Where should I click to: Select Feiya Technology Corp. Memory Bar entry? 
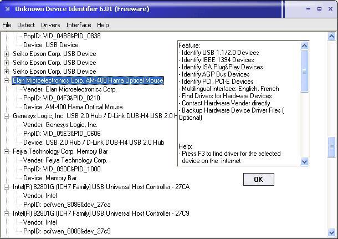tap(60, 151)
